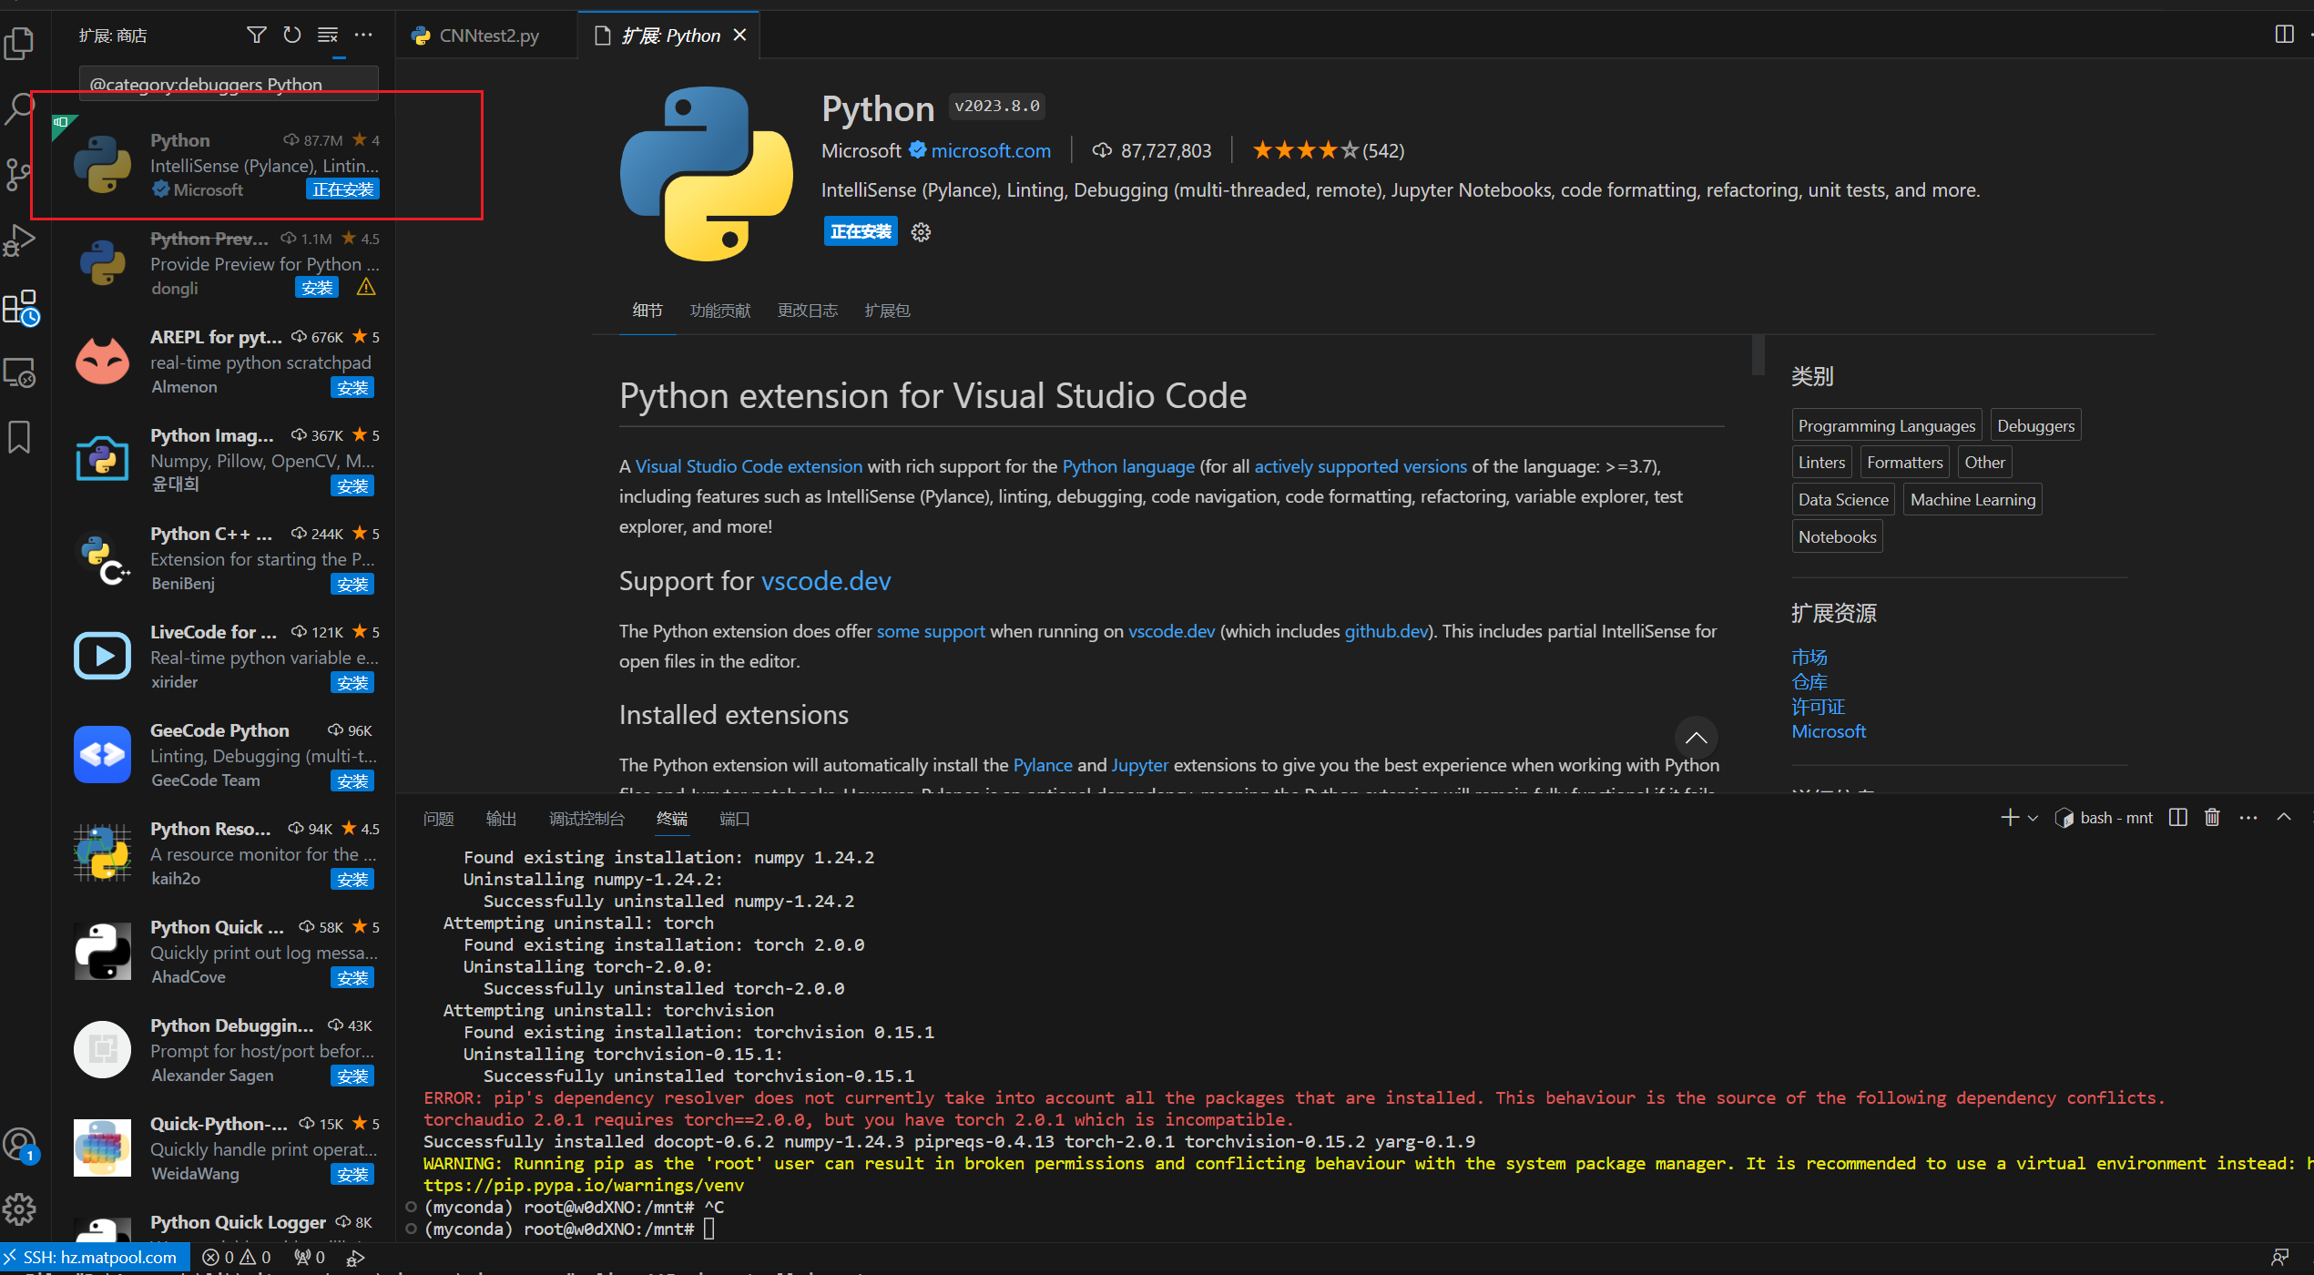The width and height of the screenshot is (2314, 1275).
Task: Open the Search view in activity bar
Action: tap(20, 107)
